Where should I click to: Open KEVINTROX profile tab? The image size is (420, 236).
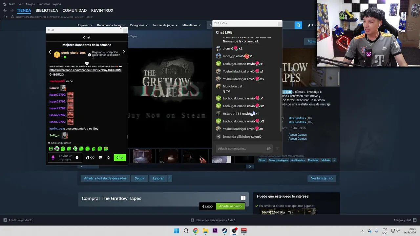click(x=102, y=10)
